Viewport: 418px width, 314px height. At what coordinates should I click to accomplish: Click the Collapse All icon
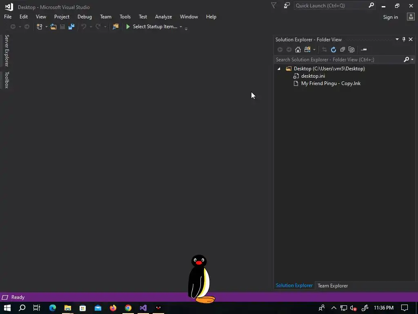[x=342, y=49]
